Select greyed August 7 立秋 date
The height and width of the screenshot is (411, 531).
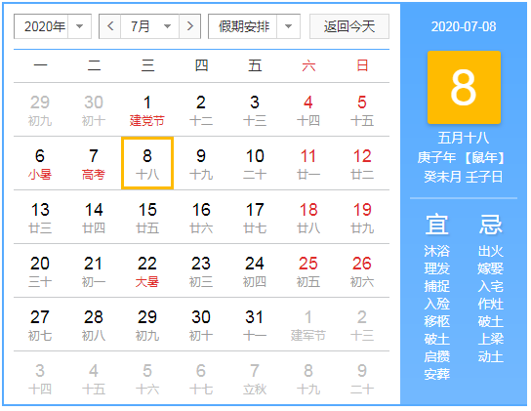255,379
